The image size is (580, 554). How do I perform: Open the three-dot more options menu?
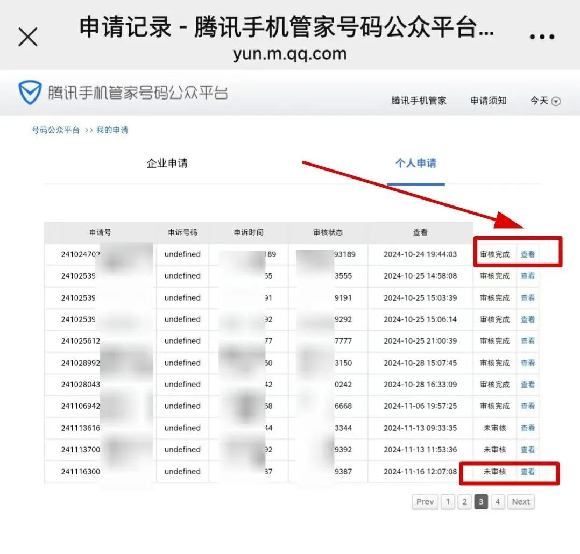542,37
